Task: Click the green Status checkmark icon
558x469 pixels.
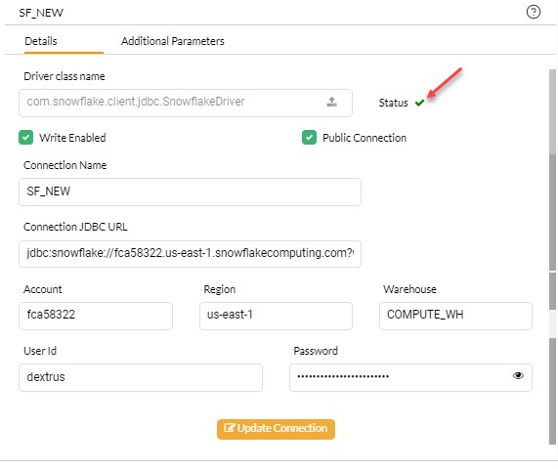Action: (x=419, y=103)
